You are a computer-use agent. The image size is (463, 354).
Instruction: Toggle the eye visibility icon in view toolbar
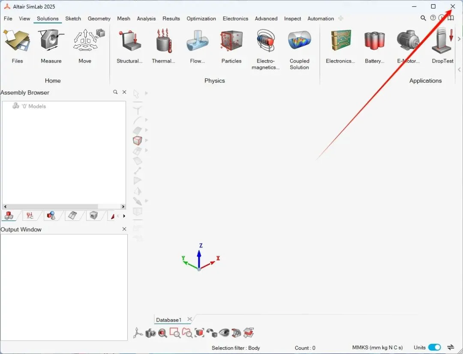[224, 333]
